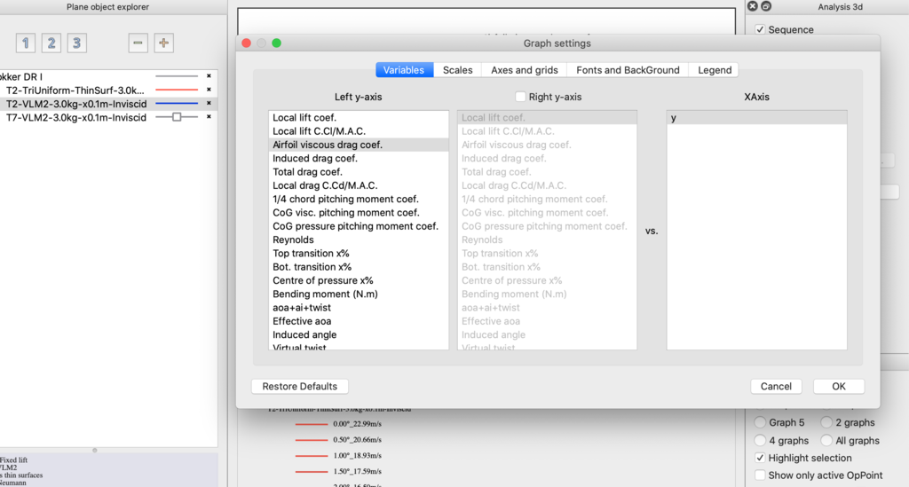Click the level 2 tree button
Screen dimensions: 909x487
point(51,43)
